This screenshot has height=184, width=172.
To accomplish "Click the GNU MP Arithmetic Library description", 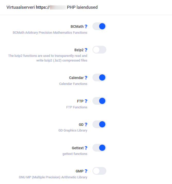I will [x=53, y=177].
